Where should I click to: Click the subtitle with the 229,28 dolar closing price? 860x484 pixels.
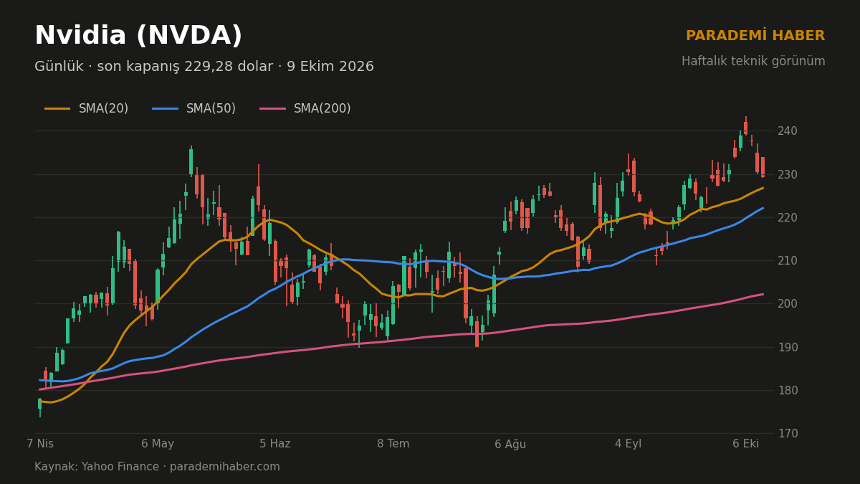click(x=204, y=67)
